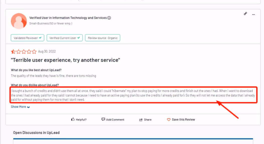This screenshot has width=264, height=144.
Task: Expand review with Show More
Action: click(x=20, y=107)
